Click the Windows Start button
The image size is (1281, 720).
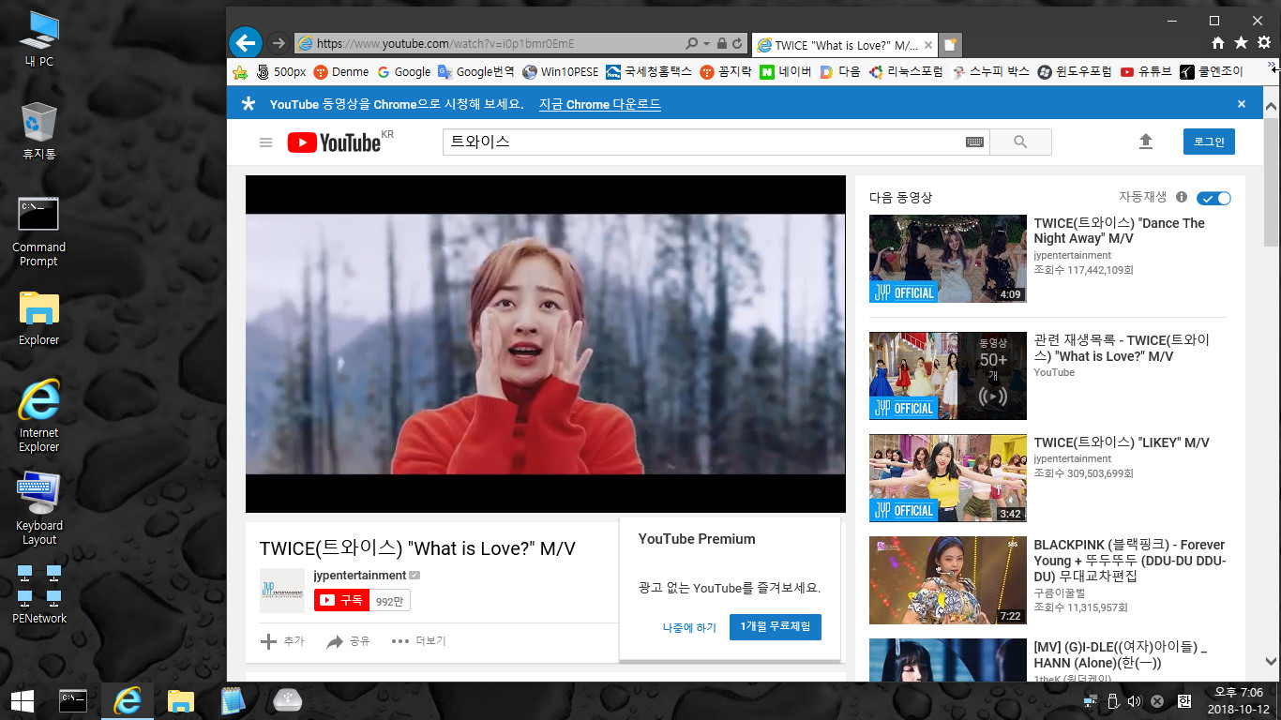pyautogui.click(x=23, y=700)
